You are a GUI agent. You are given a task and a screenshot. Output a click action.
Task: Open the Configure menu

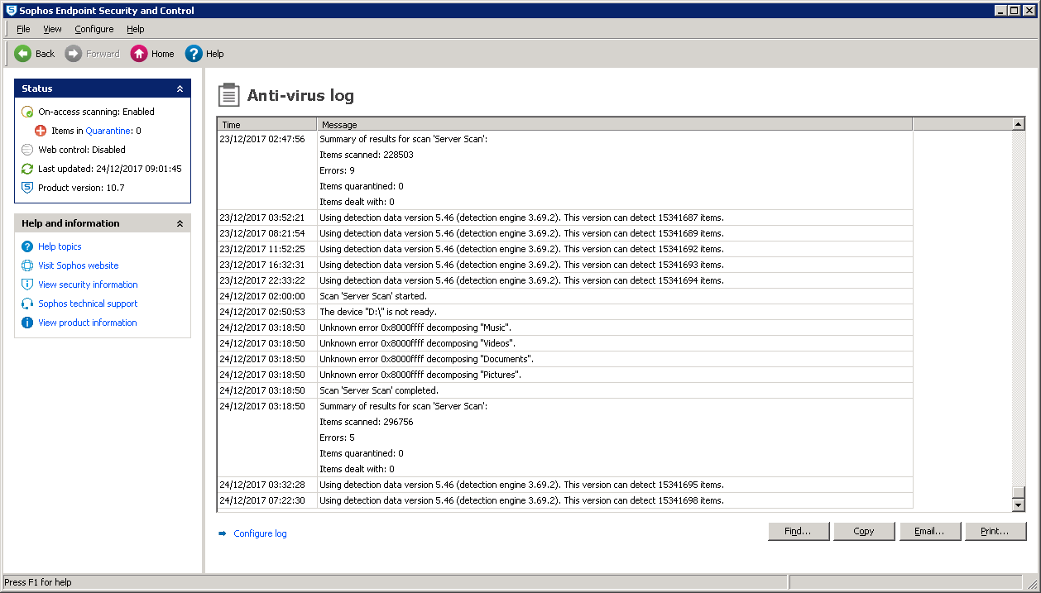coord(94,29)
